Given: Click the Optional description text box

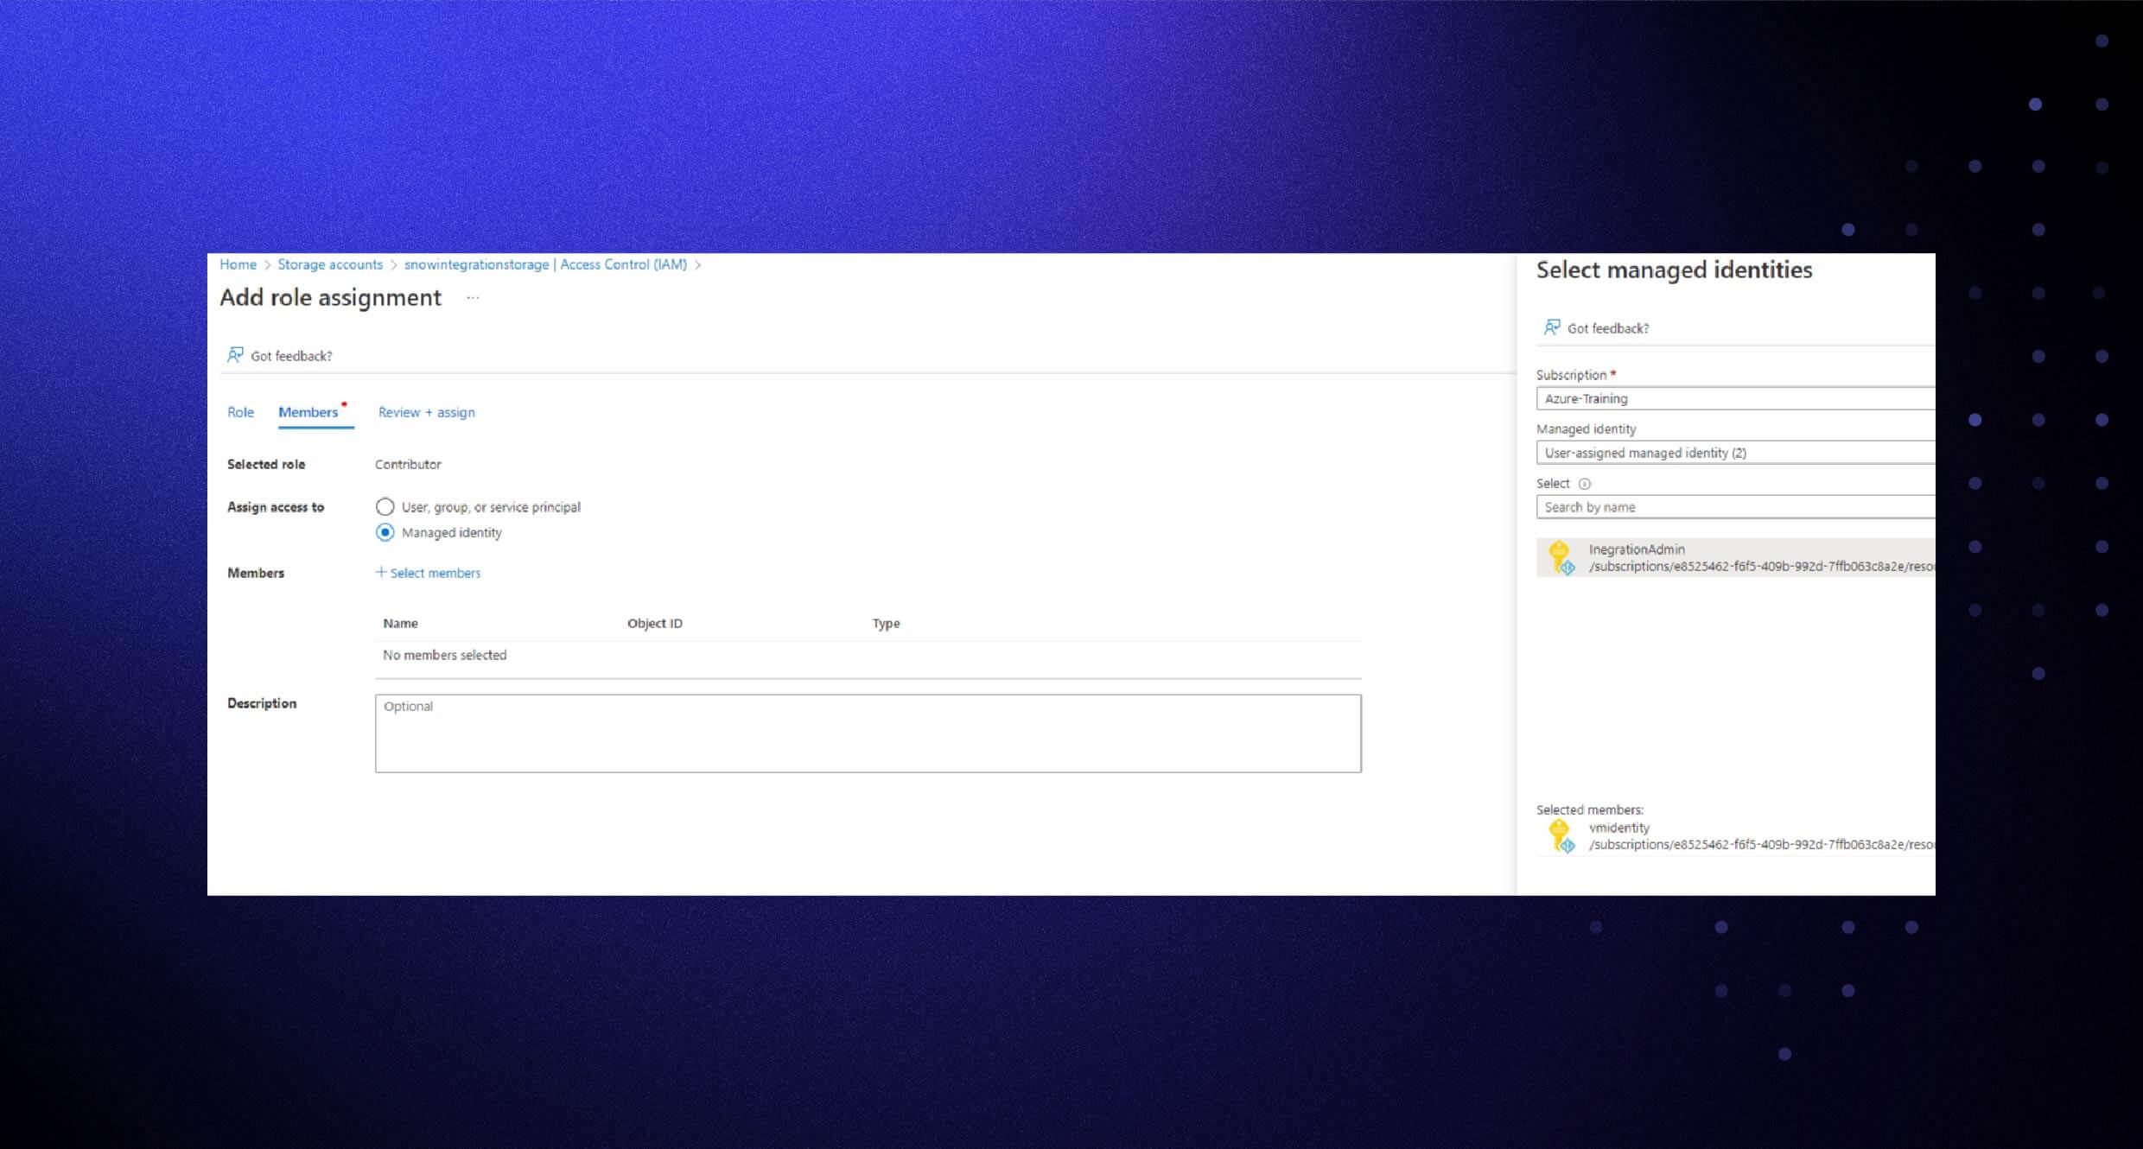Looking at the screenshot, I should pos(867,733).
